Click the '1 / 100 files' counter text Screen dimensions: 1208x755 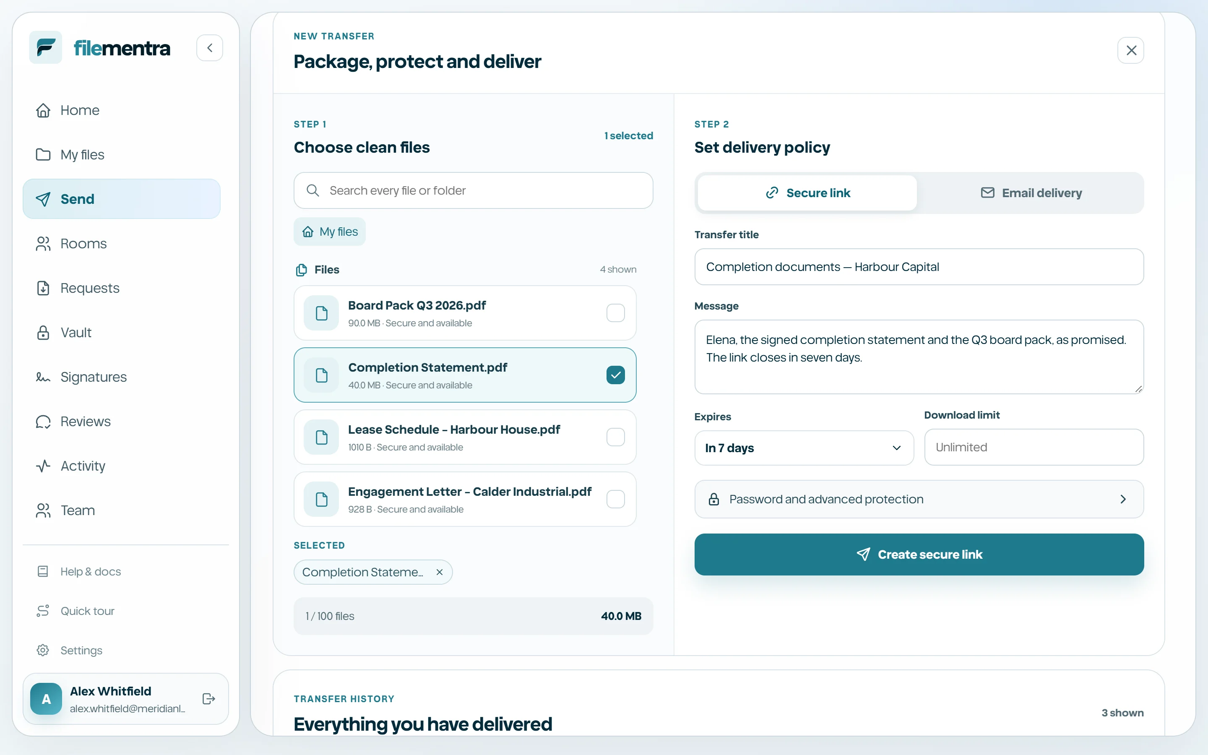coord(330,616)
